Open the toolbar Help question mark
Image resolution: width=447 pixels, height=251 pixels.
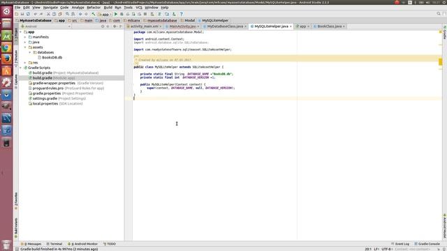coord(182,14)
